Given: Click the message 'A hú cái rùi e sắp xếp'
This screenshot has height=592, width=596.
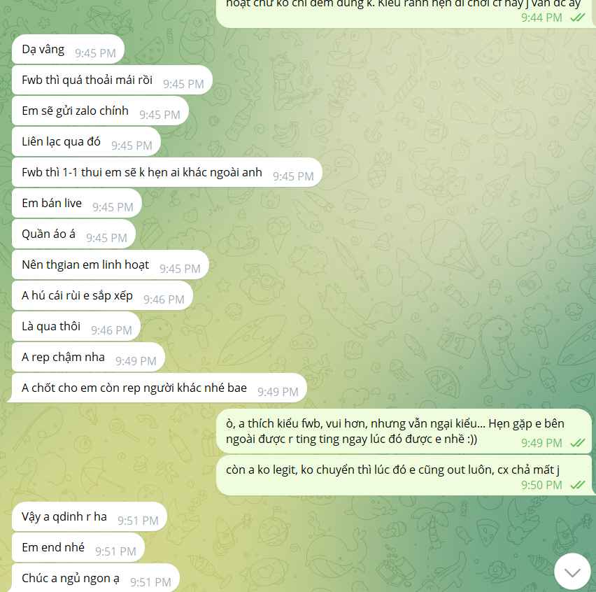Looking at the screenshot, I should 102,296.
